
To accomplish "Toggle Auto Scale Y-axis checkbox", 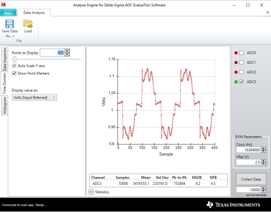I will pos(14,66).
